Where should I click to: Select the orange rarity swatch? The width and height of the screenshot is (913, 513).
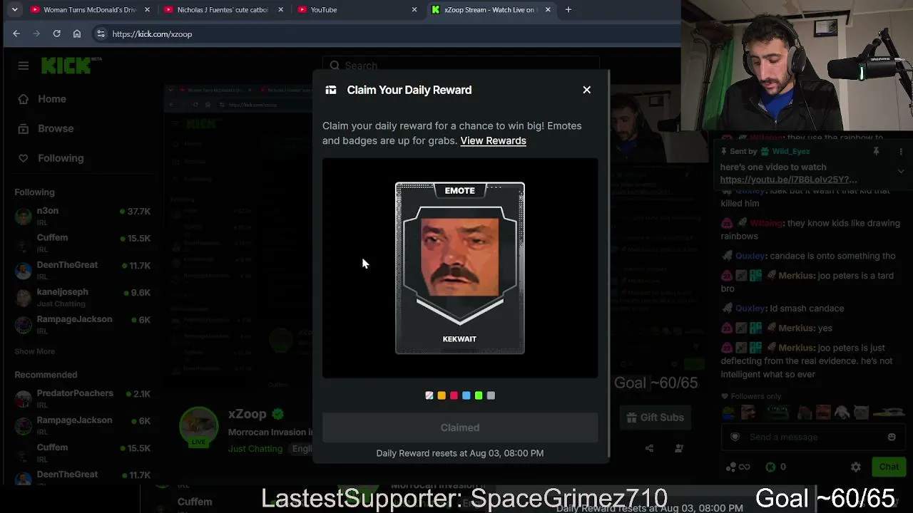442,395
